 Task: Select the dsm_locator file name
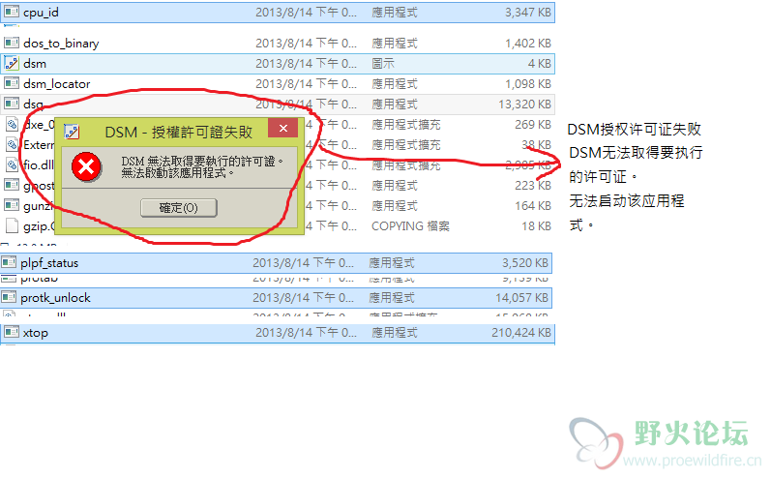(x=56, y=83)
